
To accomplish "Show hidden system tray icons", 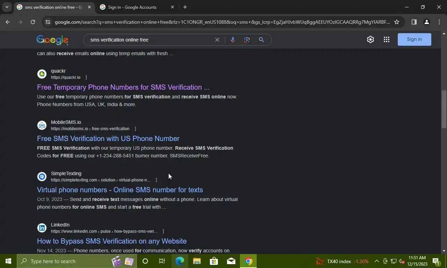I will pyautogui.click(x=376, y=261).
